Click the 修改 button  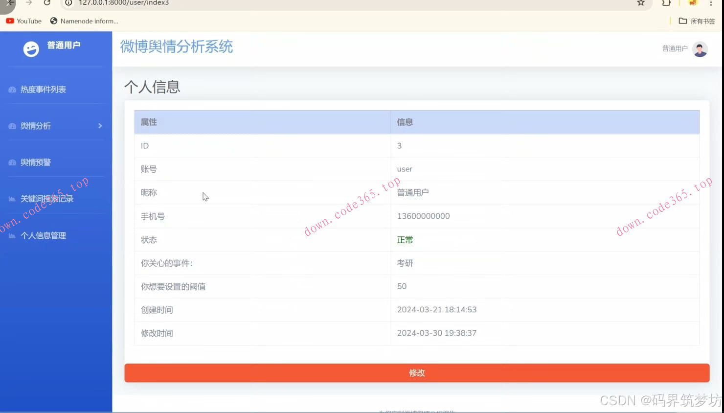416,372
